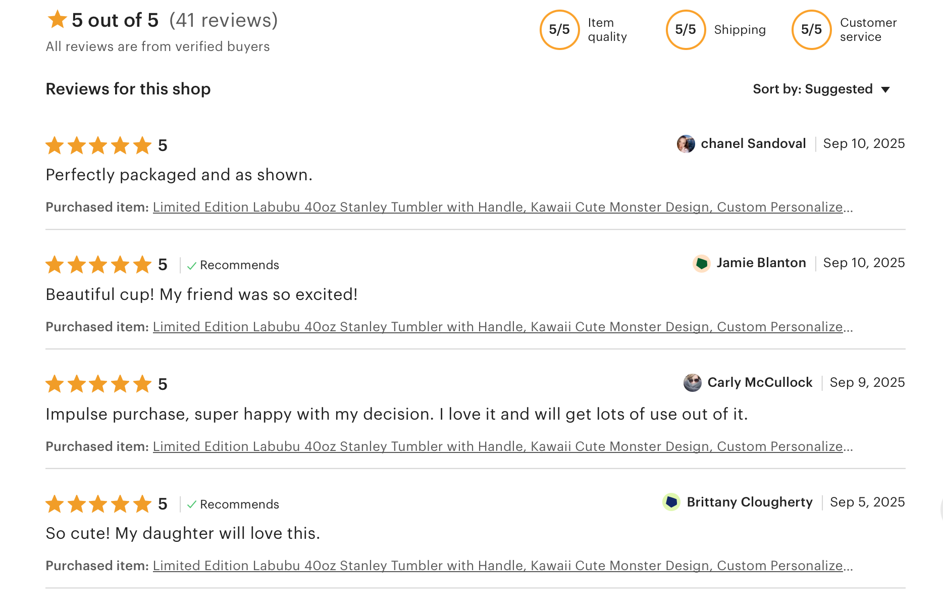This screenshot has width=943, height=608.
Task: Click Jamie Blanton's green avatar icon
Action: tap(701, 263)
